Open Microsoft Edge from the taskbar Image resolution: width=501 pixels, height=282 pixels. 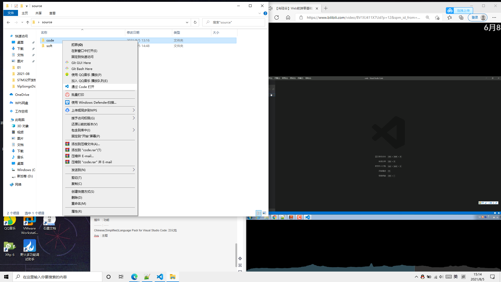pos(134,277)
